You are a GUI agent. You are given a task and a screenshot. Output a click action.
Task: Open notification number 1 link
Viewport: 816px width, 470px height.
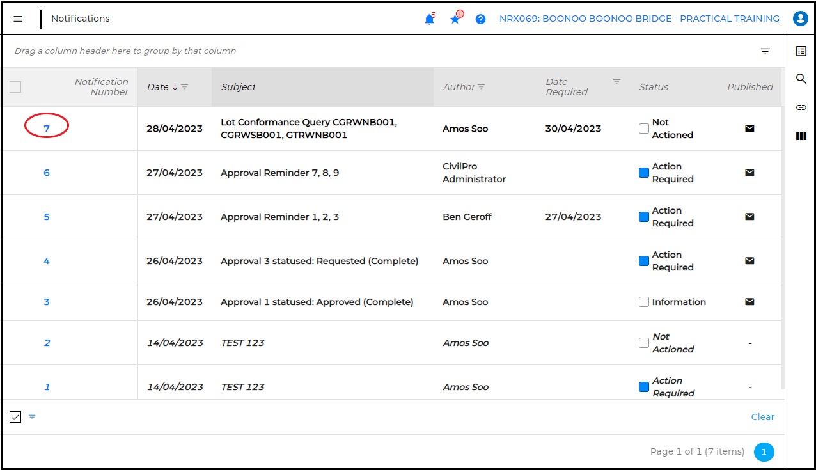point(47,387)
